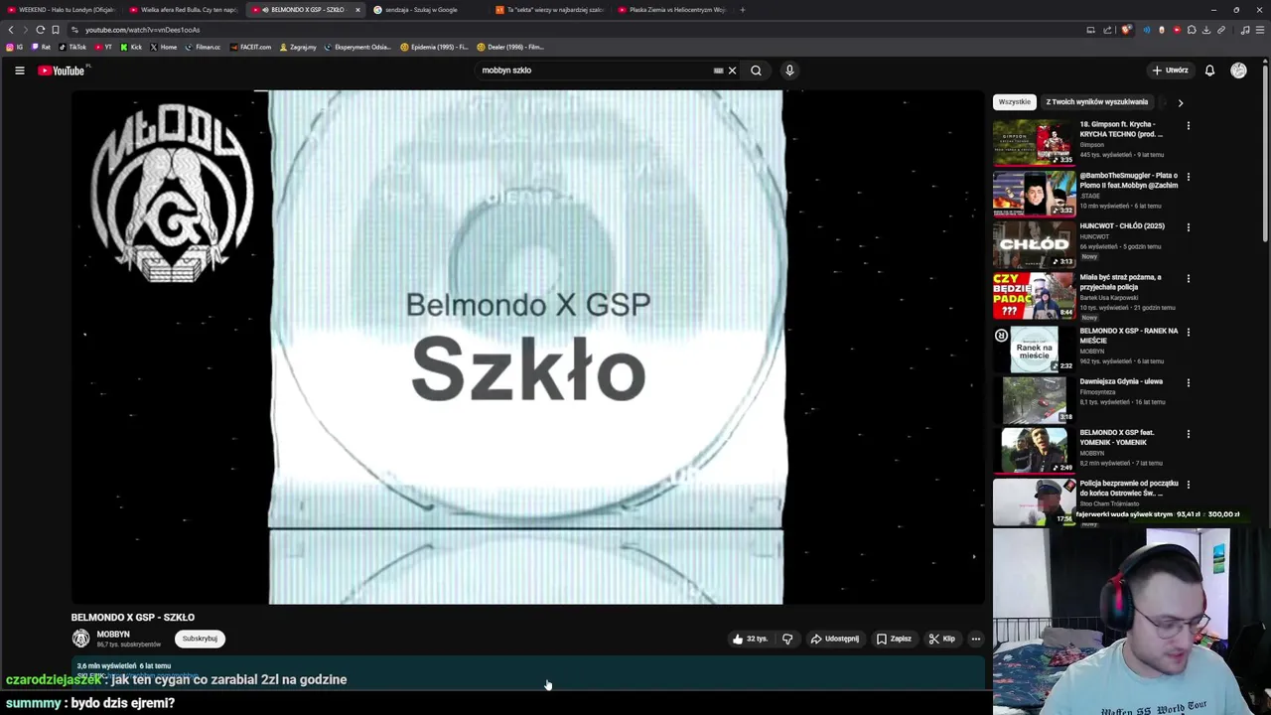This screenshot has height=715, width=1271.
Task: Open options for Gimpson Krycha Techno video
Action: [x=1188, y=126]
